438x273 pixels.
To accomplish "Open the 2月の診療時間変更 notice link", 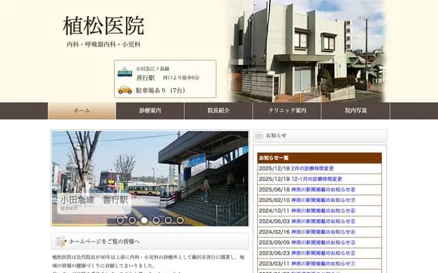I will (x=313, y=169).
